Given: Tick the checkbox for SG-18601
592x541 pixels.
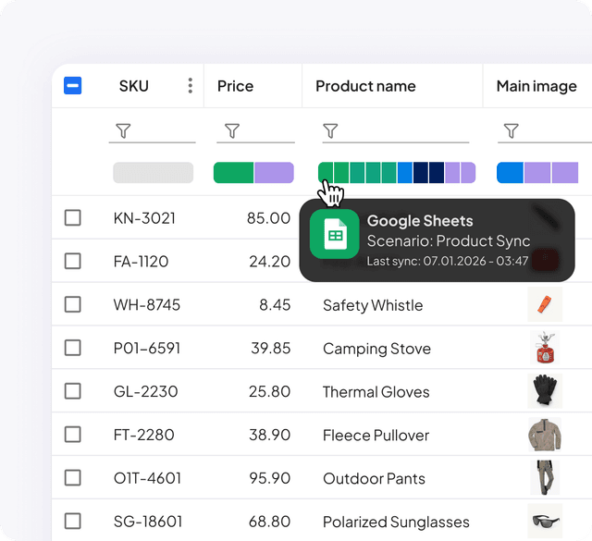Looking at the screenshot, I should [72, 522].
